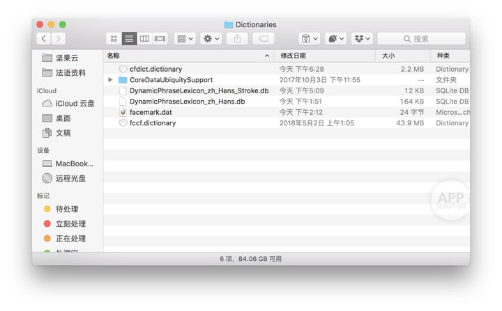
Task: Click the facemark.dat file icon
Action: [123, 112]
